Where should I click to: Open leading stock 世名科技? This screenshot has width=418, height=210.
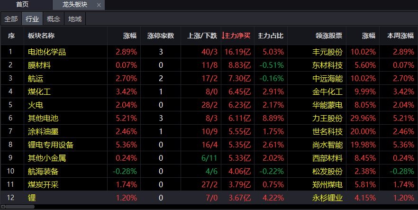[327, 131]
